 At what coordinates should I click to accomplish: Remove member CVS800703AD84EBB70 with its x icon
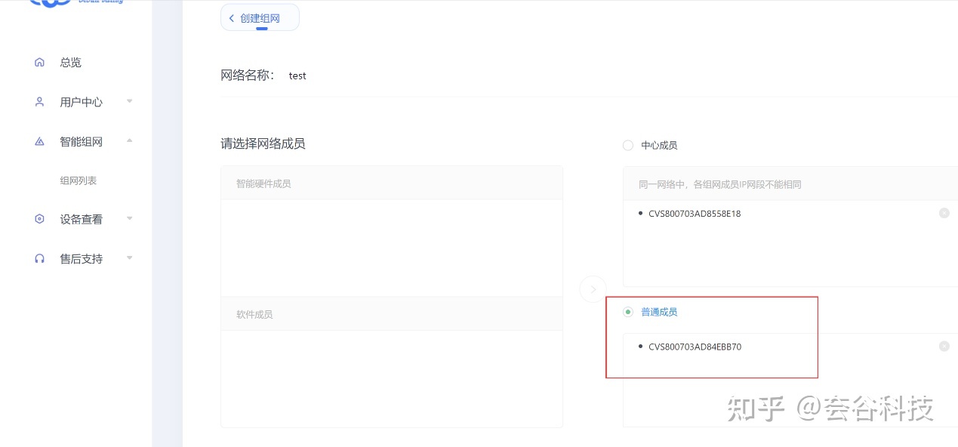[x=944, y=347]
